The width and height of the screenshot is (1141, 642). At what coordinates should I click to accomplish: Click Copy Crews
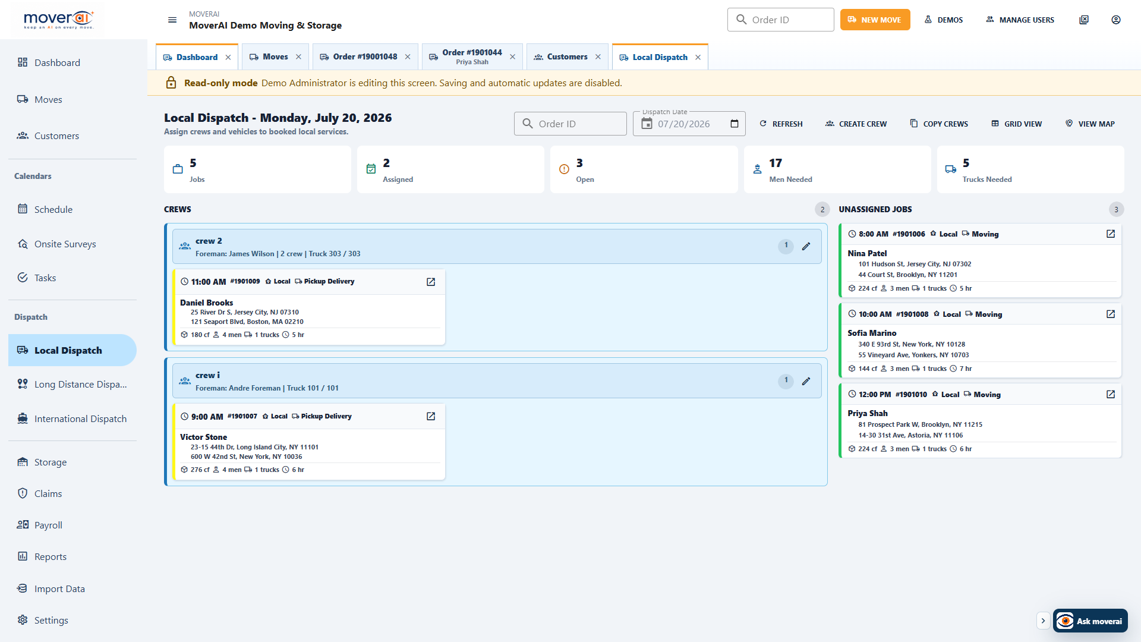tap(939, 124)
